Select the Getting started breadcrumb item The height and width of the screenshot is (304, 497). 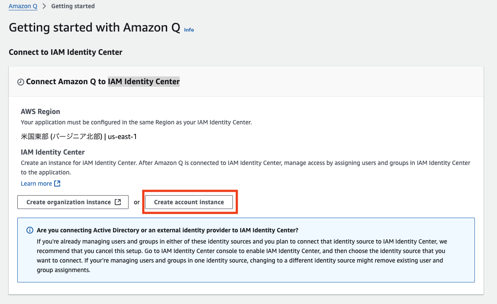(73, 6)
